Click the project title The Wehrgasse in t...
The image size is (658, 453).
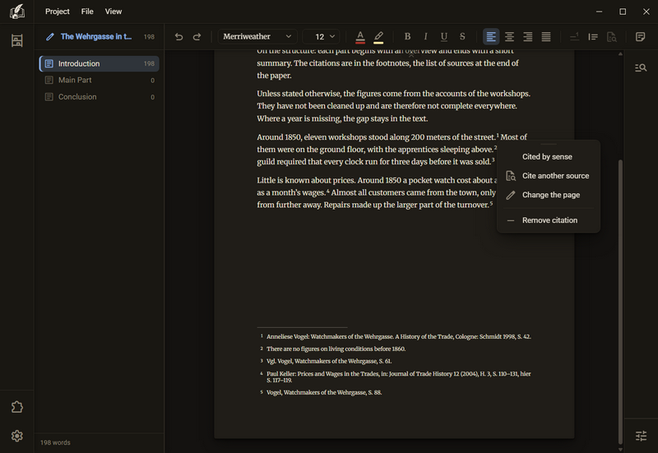click(x=96, y=36)
